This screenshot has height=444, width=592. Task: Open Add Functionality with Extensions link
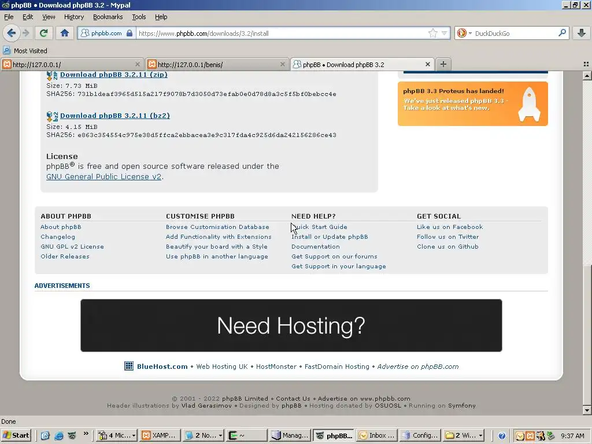(219, 236)
